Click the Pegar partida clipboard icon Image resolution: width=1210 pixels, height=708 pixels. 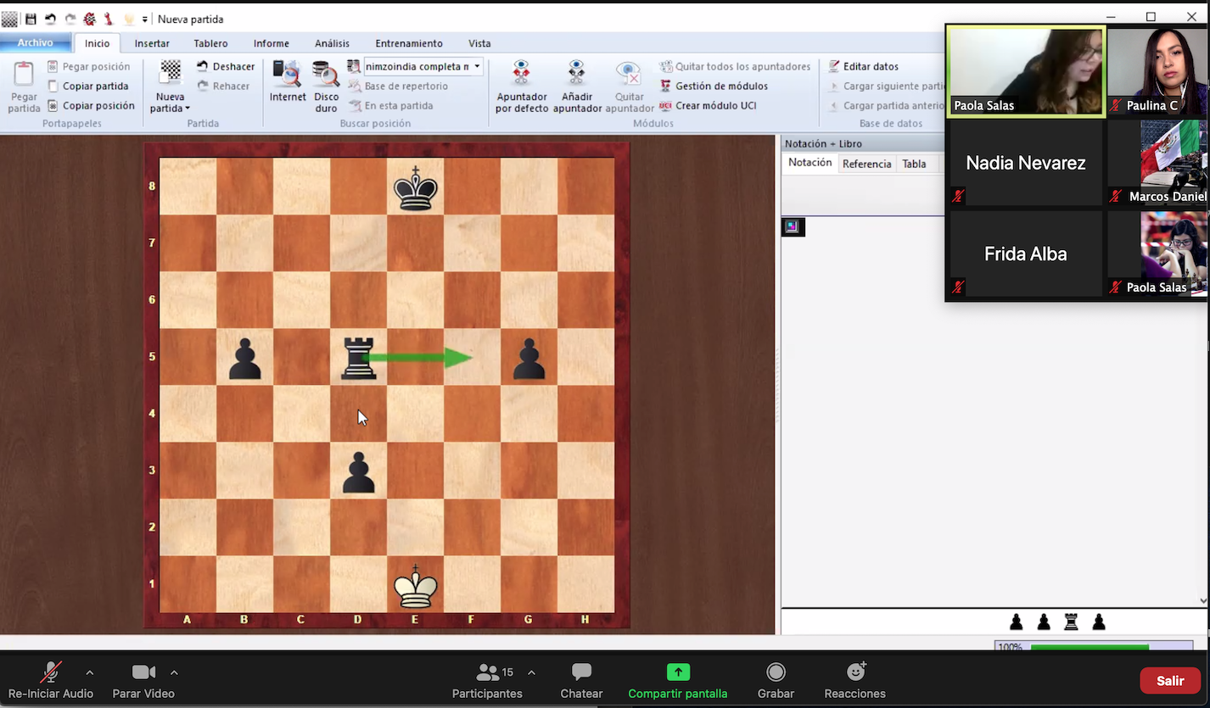click(24, 75)
